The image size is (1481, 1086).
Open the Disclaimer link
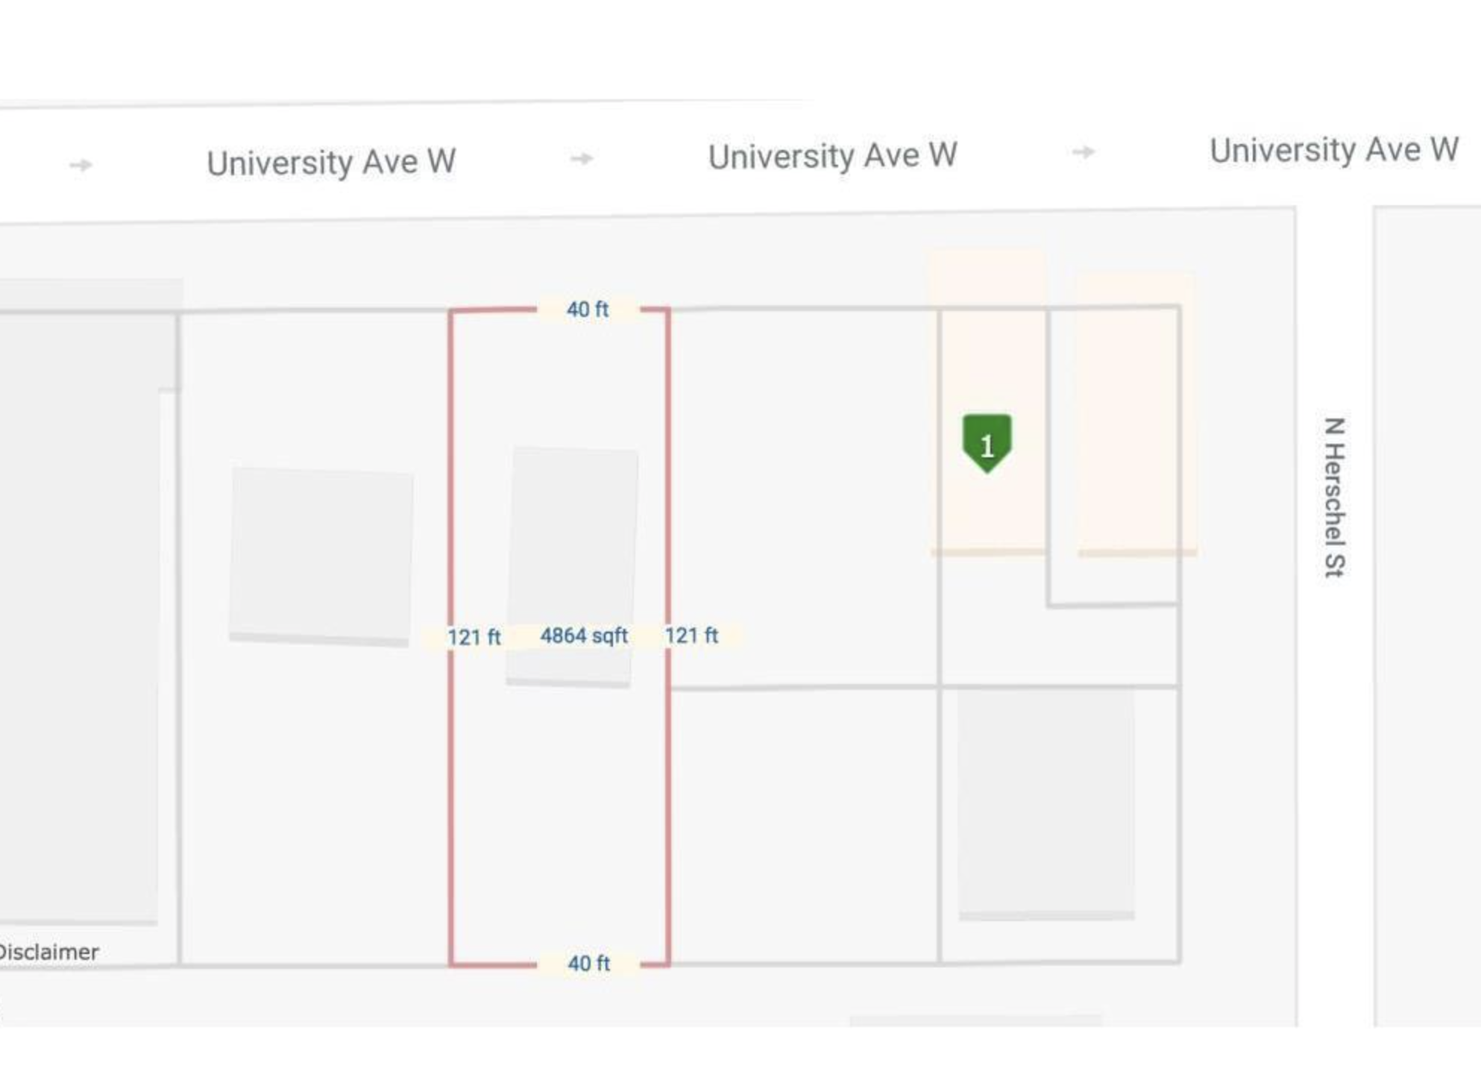[49, 952]
